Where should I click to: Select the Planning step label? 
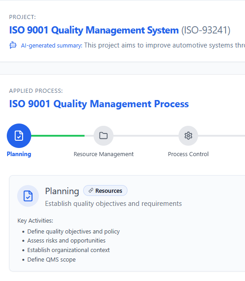point(19,154)
